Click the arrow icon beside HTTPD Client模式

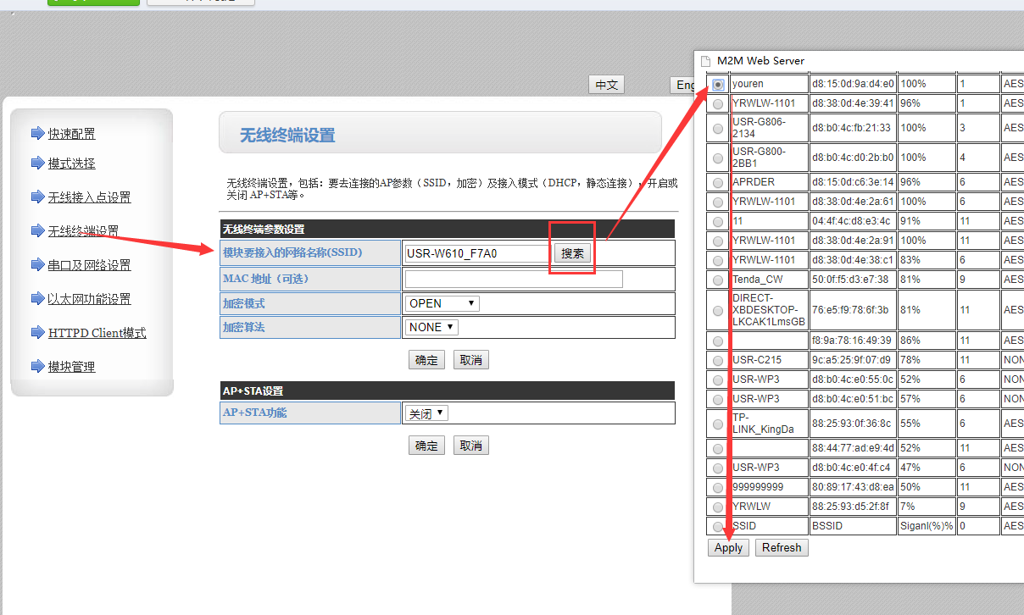click(x=36, y=332)
